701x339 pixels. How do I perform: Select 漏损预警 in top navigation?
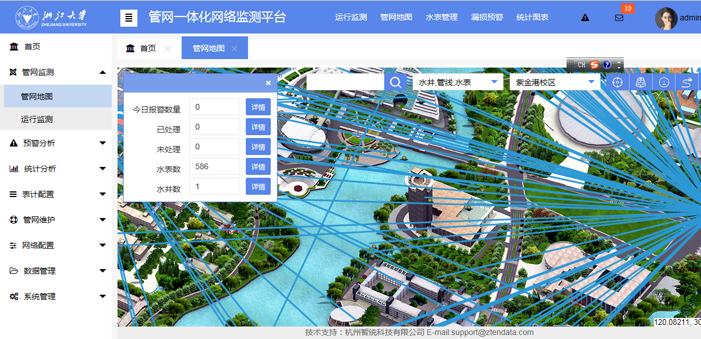487,18
